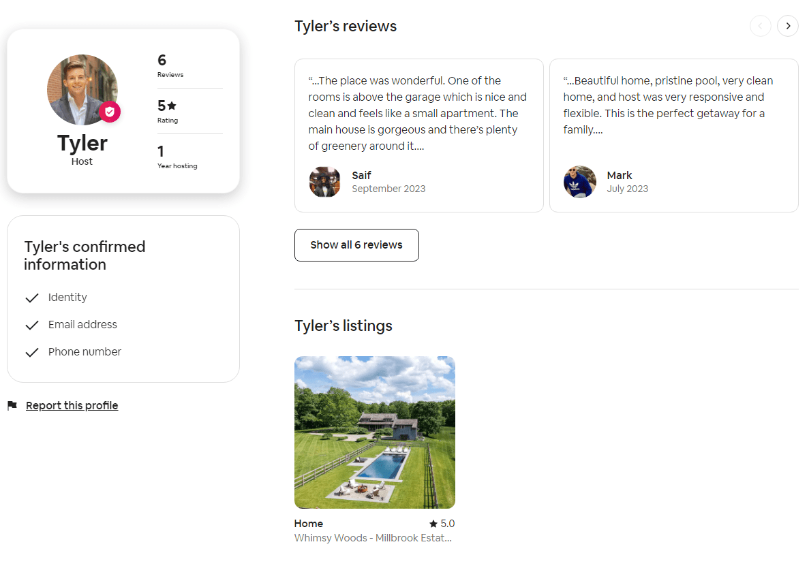
Task: Go to previous reviews with left chevron
Action: click(x=761, y=26)
